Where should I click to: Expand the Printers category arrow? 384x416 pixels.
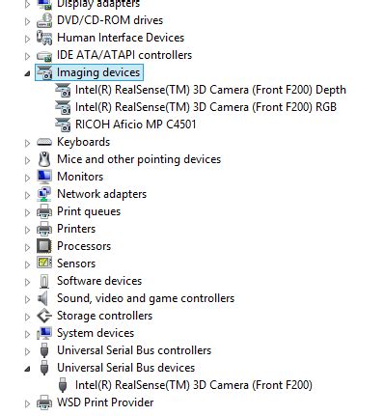(x=27, y=230)
